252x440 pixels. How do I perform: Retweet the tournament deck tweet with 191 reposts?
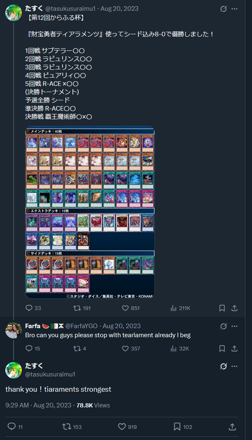point(82,308)
